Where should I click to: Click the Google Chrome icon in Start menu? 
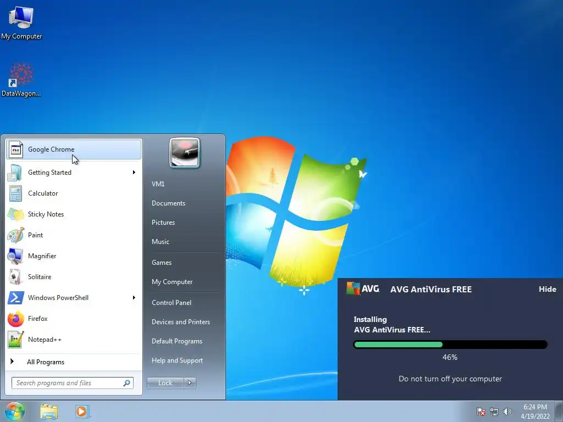[x=16, y=149]
